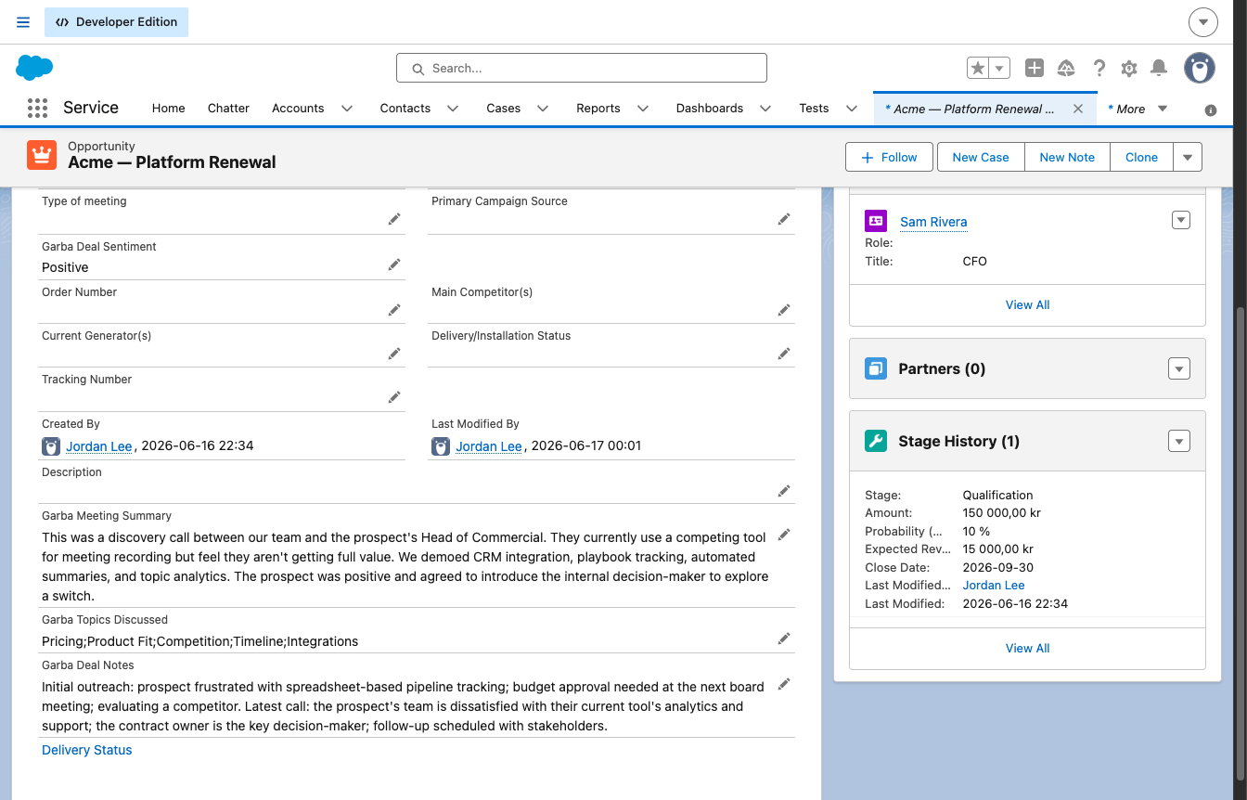Viewport: 1247px width, 800px height.
Task: Open Jordan Lee under Created By
Action: 99,446
